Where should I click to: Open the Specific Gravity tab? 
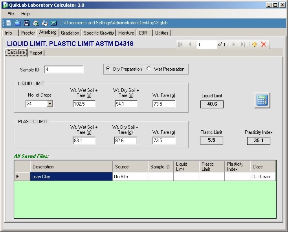click(x=99, y=33)
